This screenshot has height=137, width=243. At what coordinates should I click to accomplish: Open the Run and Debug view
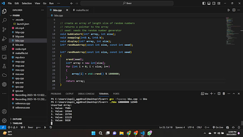tap(4, 39)
